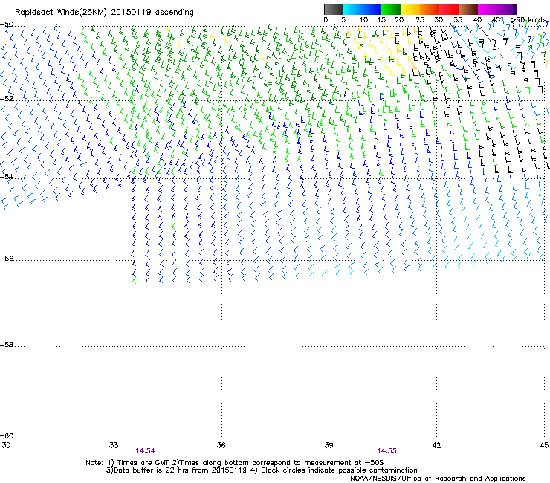The width and height of the screenshot is (550, 483).
Task: Click the note line starting 'Note: 1) Times are GMT'
Action: pyautogui.click(x=235, y=463)
